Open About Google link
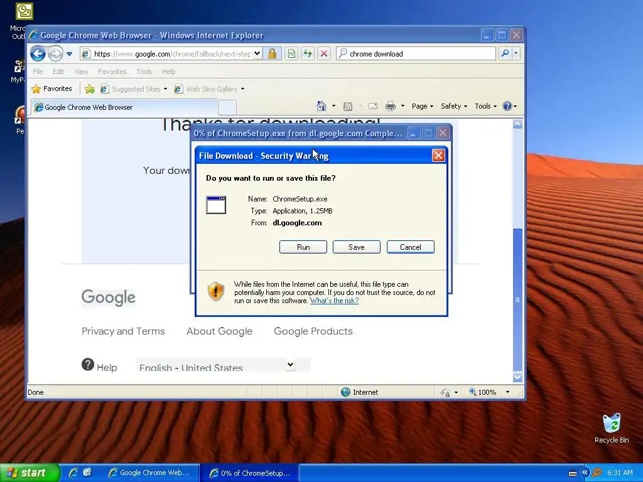643x482 pixels. click(219, 331)
